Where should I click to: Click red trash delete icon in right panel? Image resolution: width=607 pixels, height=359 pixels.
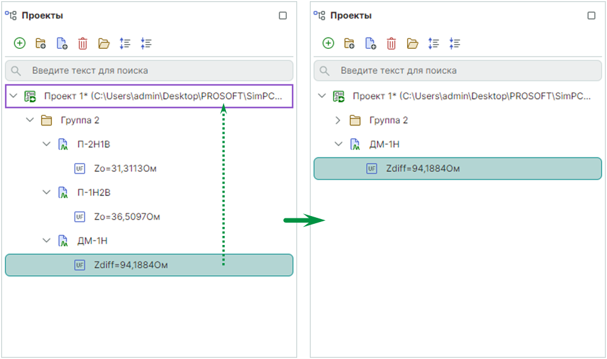[x=391, y=43]
